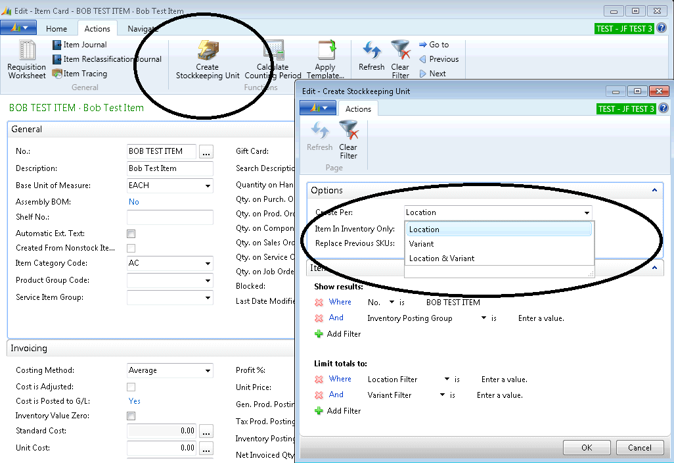Open the Requisition Worksheet icon

click(27, 59)
